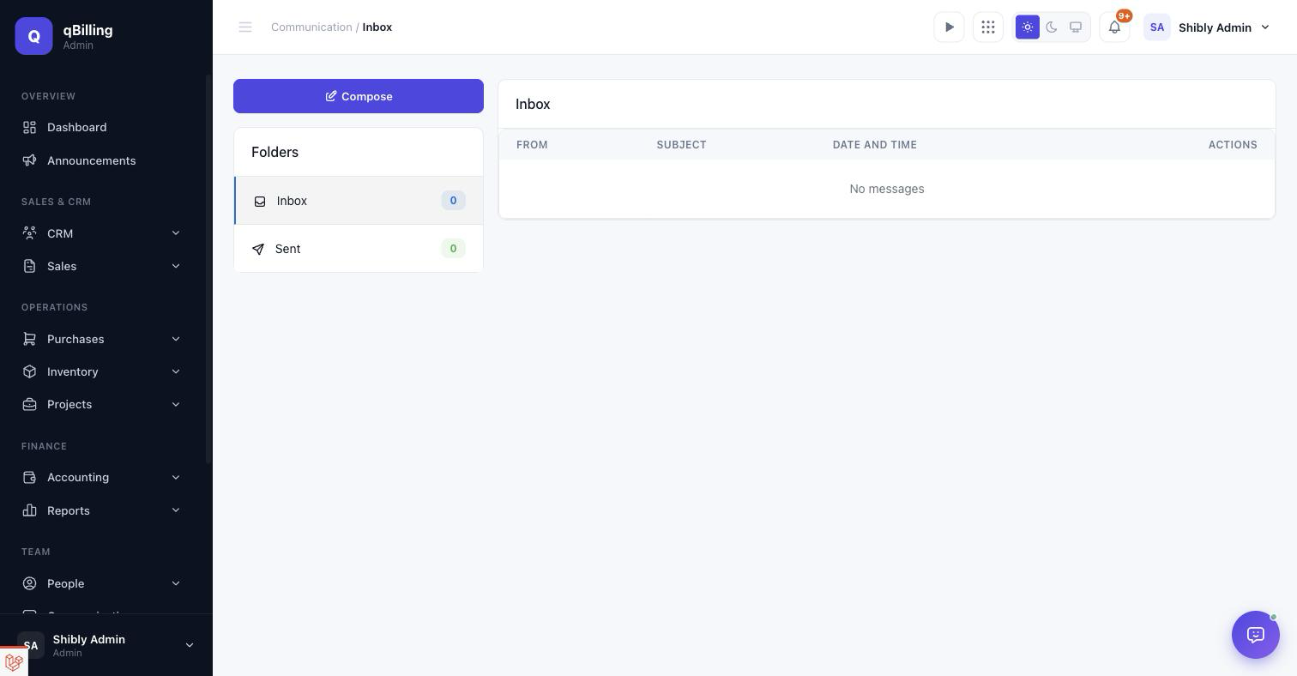The width and height of the screenshot is (1297, 676).
Task: Select the Sent folder
Action: (x=359, y=249)
